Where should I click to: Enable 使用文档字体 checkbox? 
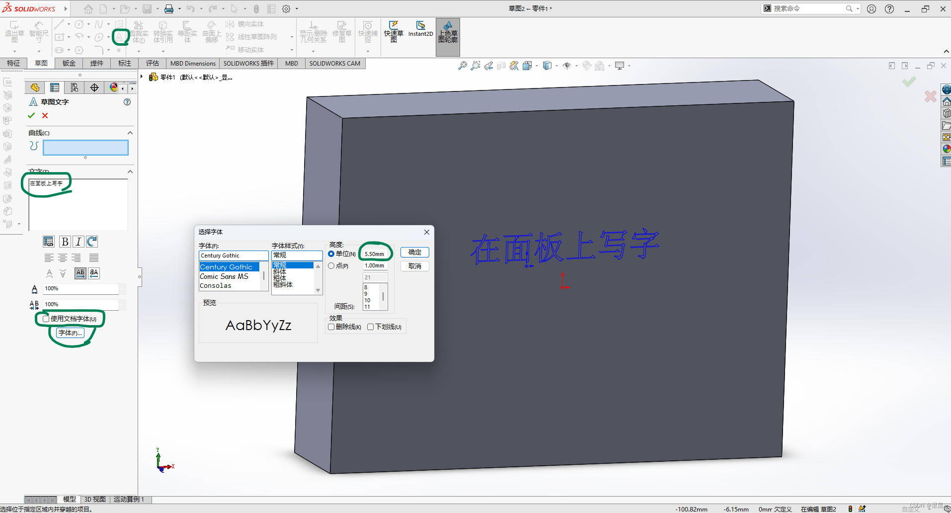coord(46,319)
